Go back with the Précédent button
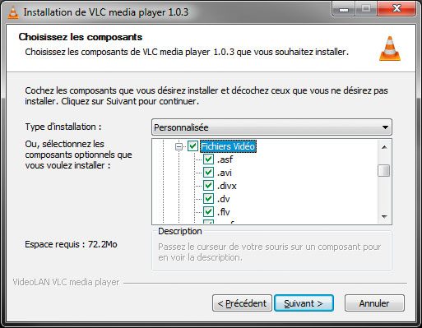The height and width of the screenshot is (328, 422). click(x=242, y=303)
